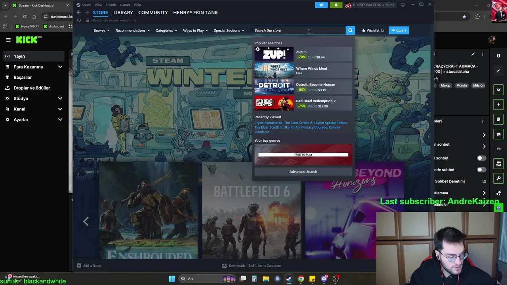Bookmark the Chrome page with the star
This screenshot has width=507, height=285.
tap(464, 17)
